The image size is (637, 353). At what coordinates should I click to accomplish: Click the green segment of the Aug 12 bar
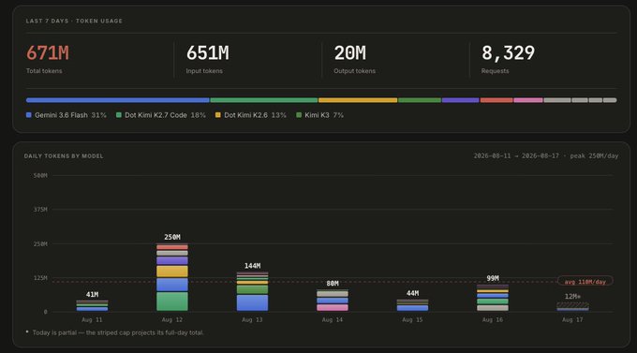(172, 302)
